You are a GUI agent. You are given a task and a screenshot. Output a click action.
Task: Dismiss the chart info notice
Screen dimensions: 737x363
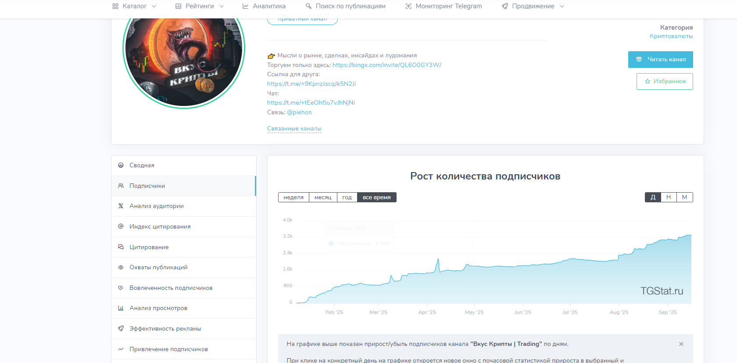(x=681, y=344)
